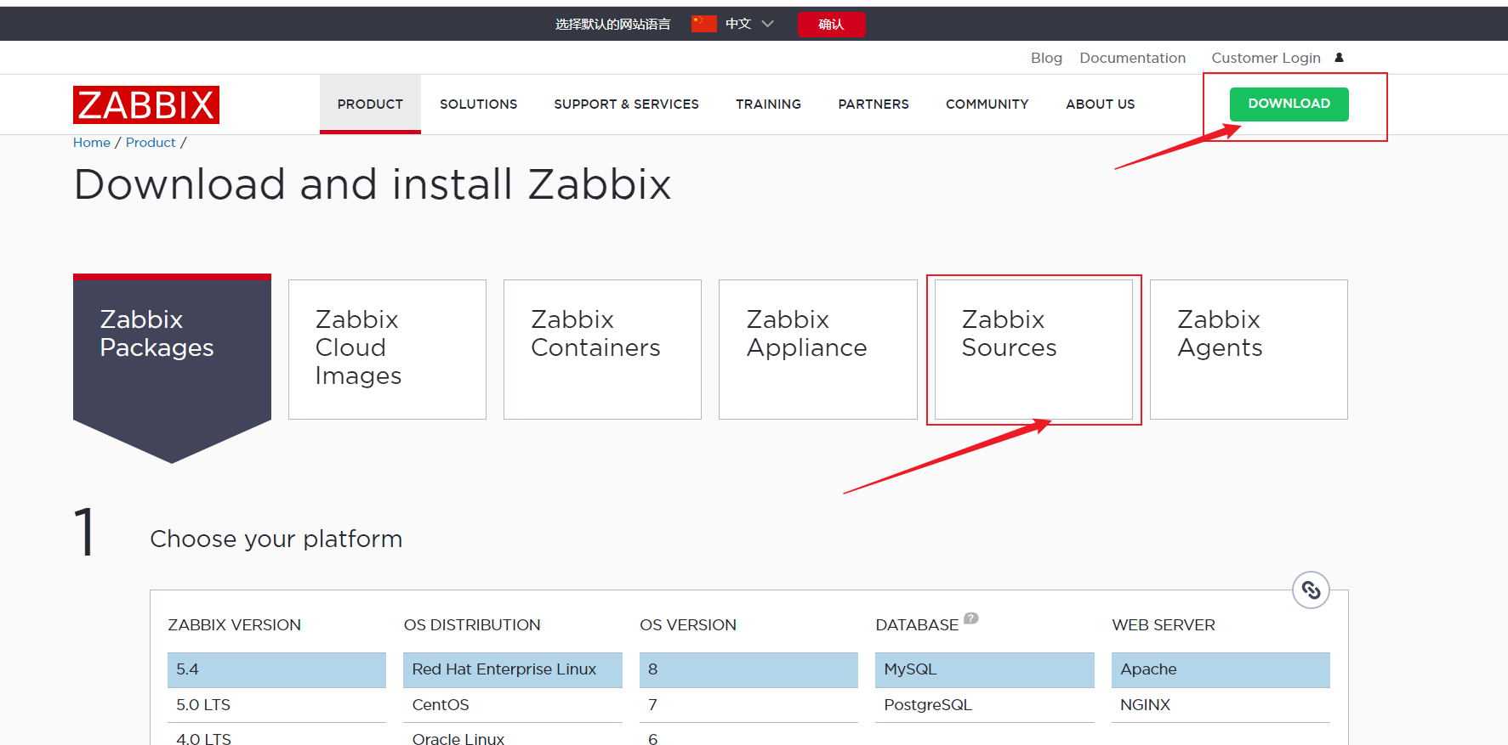Click the China flag icon
Viewport: 1508px width, 745px height.
pyautogui.click(x=704, y=24)
